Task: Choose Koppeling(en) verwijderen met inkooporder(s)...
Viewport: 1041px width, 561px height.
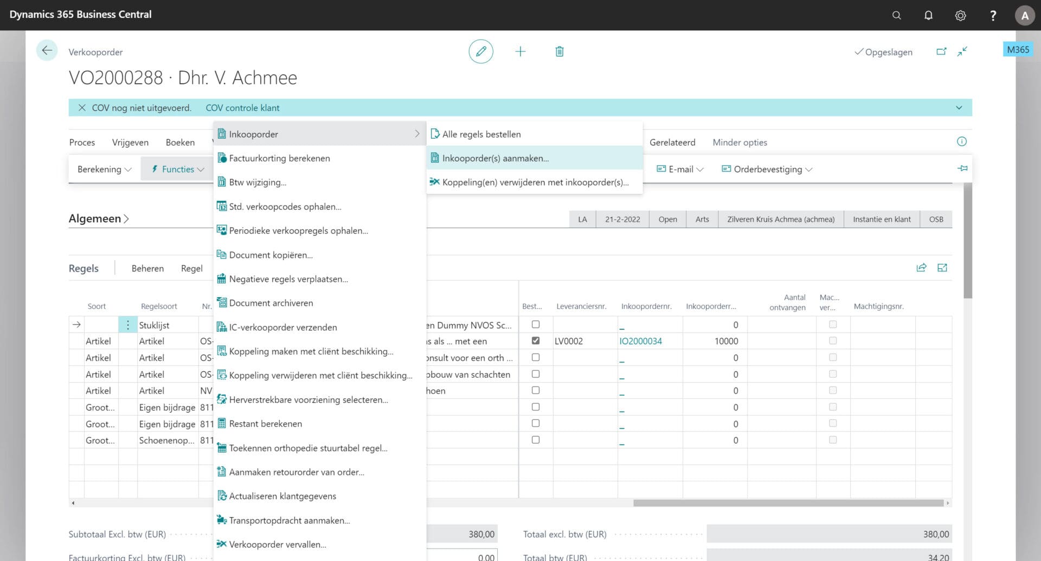Action: pos(535,182)
